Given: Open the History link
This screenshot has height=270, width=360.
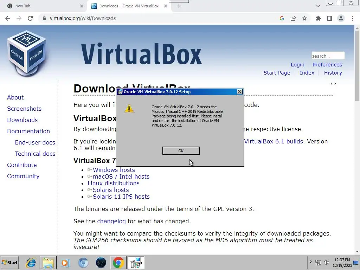Looking at the screenshot, I should (x=333, y=73).
